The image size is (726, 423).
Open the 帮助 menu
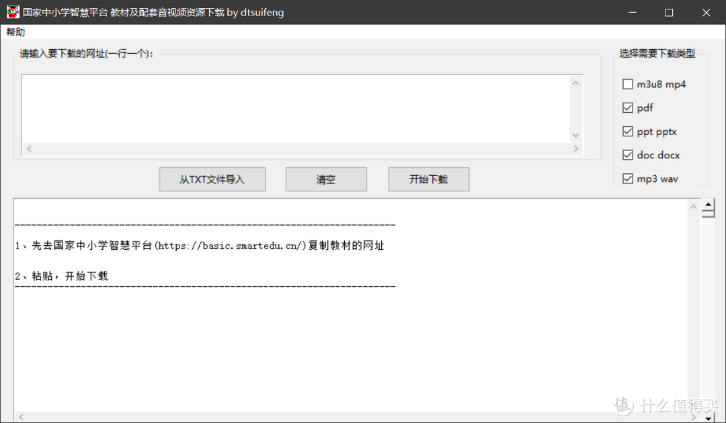tap(15, 32)
